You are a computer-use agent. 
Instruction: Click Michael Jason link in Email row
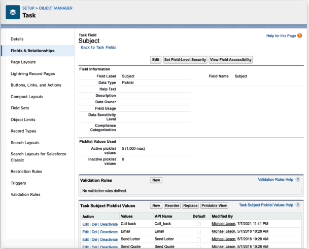223,231
